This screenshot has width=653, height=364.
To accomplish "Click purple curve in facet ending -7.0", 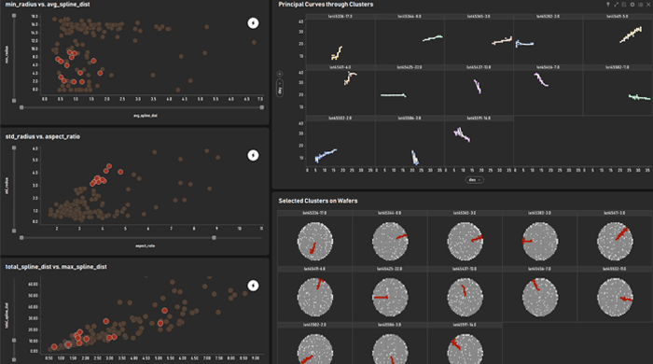I will [541, 79].
